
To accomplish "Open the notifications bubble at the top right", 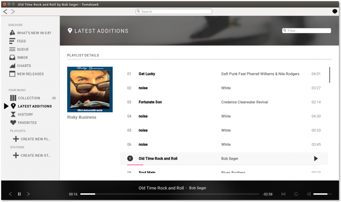I will coord(334,11).
